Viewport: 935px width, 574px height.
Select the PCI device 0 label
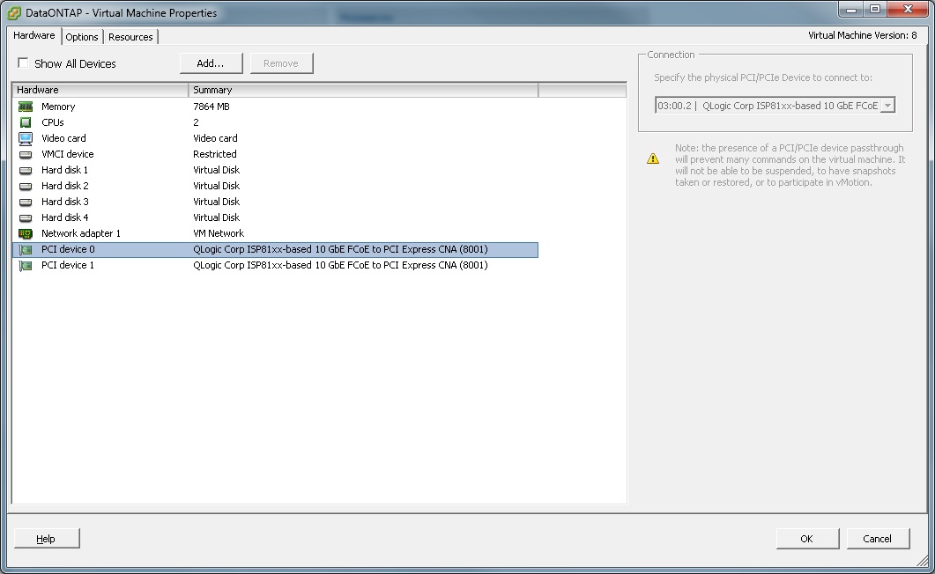tap(68, 249)
